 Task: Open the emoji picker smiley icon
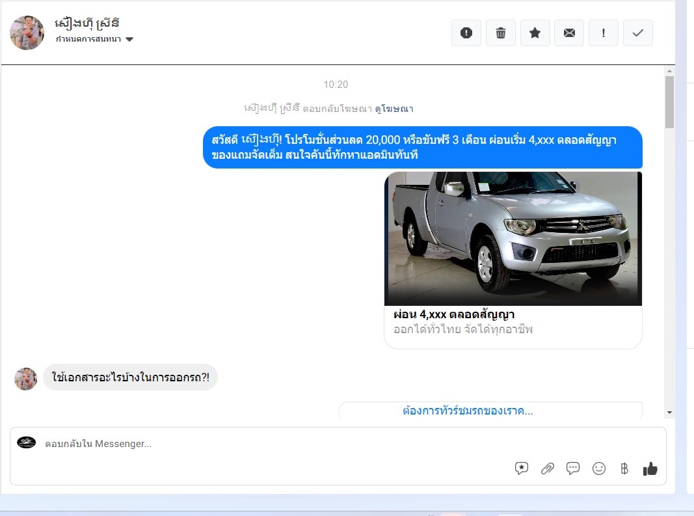tap(599, 468)
